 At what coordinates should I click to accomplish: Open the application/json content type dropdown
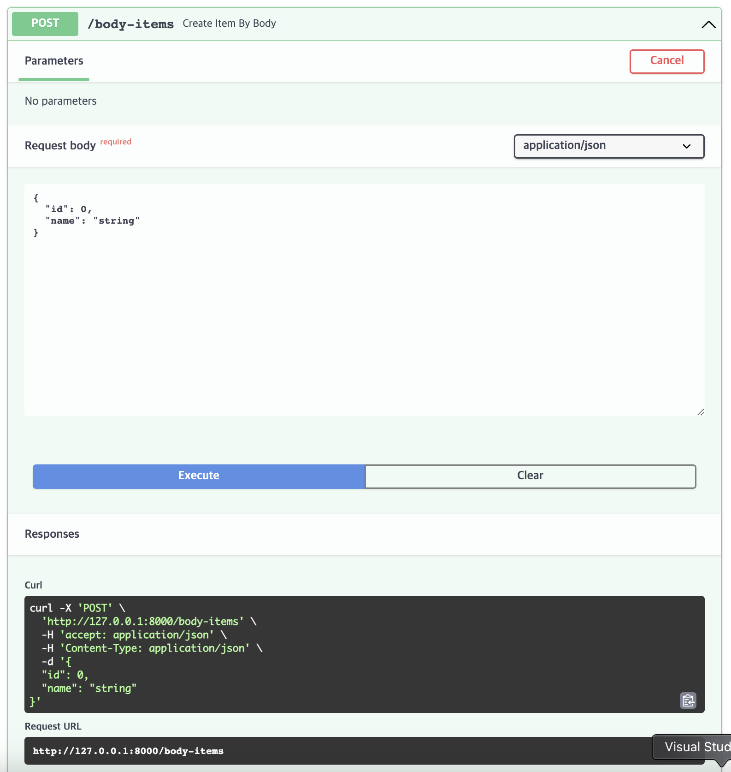(x=609, y=146)
